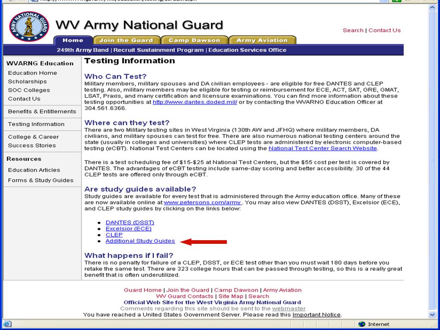Viewport: 440px width, 330px height.
Task: Visit www.petersons.com/army link
Action: [202, 202]
